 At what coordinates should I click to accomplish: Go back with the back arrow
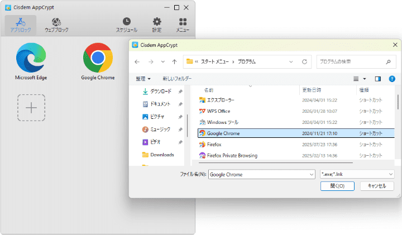(137, 61)
